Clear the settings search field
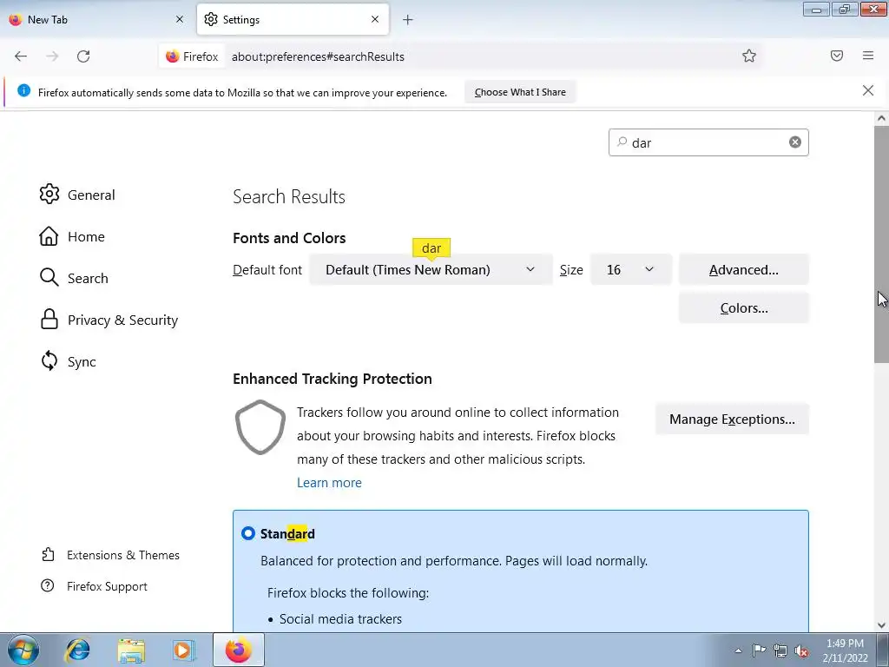This screenshot has height=667, width=889. pyautogui.click(x=795, y=142)
